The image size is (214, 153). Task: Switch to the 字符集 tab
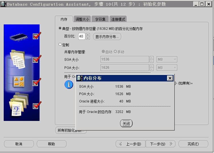pyautogui.click(x=100, y=19)
